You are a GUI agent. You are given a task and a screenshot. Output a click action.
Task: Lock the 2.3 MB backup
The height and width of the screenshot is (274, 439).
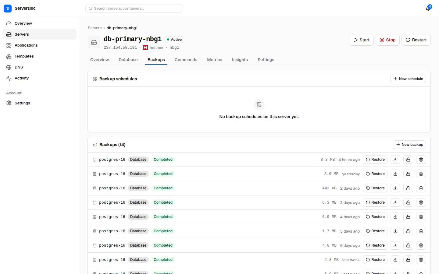click(408, 260)
